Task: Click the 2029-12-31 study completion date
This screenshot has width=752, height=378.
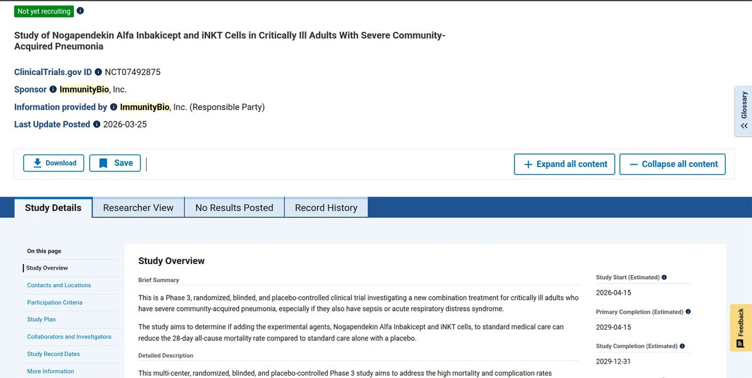Action: 614,361
